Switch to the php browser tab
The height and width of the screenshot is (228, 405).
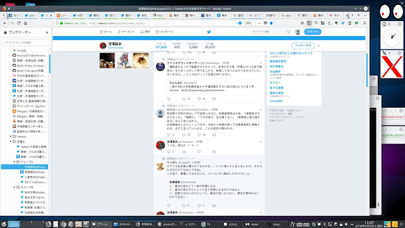click(x=287, y=15)
